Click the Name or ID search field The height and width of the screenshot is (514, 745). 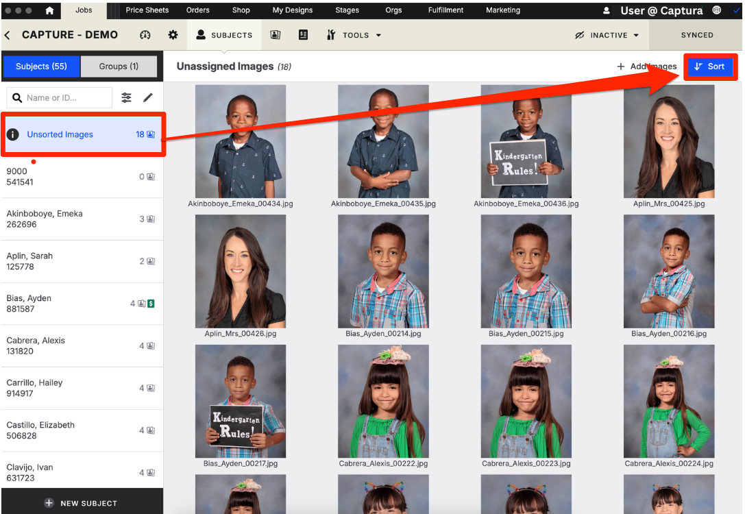60,98
